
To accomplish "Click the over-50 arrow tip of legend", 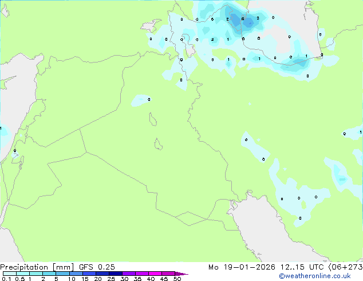I will pyautogui.click(x=181, y=274).
